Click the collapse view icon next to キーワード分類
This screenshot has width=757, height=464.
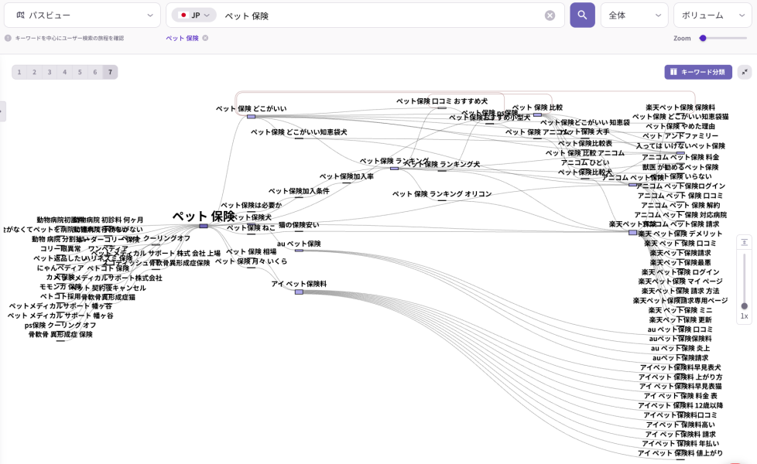click(x=744, y=72)
